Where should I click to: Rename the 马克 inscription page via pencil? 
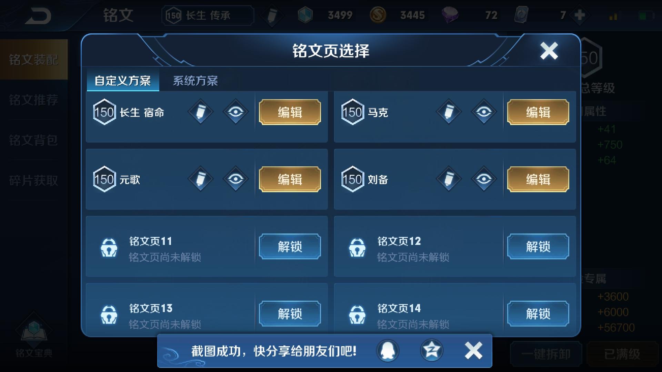[x=449, y=112]
